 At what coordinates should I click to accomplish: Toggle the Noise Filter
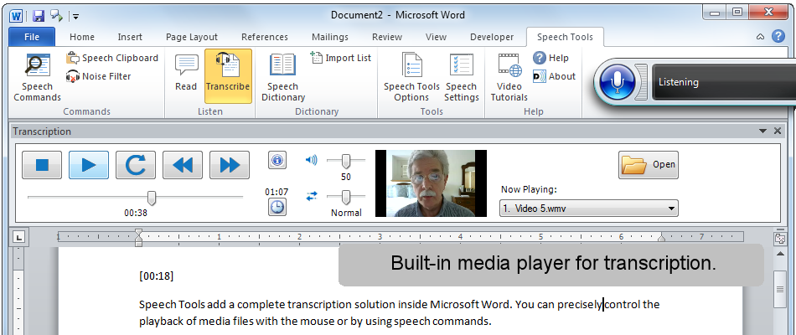pyautogui.click(x=99, y=76)
